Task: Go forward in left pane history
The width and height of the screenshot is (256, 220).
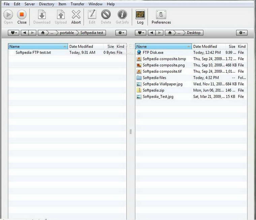Action: point(32,33)
